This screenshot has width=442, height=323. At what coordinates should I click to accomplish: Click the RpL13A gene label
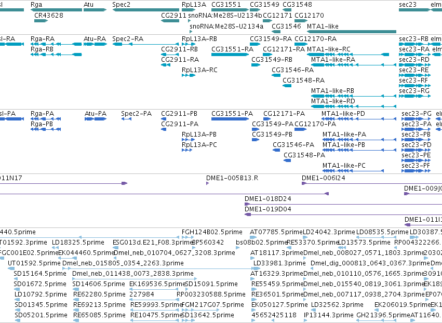[194, 5]
